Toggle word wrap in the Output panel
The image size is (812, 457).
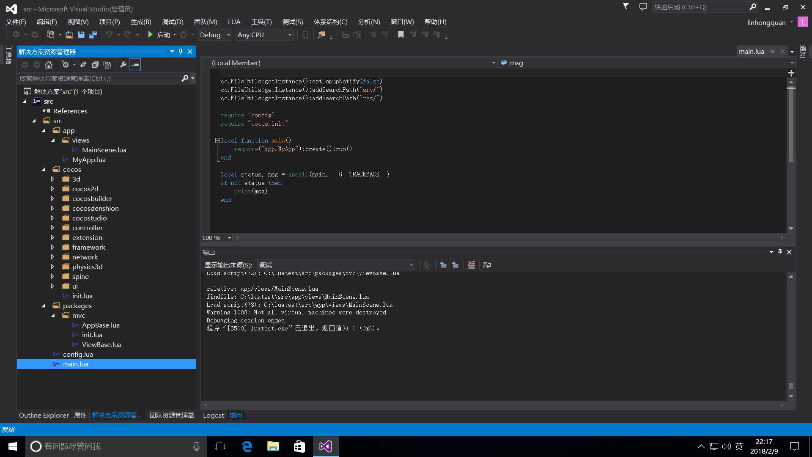(487, 265)
